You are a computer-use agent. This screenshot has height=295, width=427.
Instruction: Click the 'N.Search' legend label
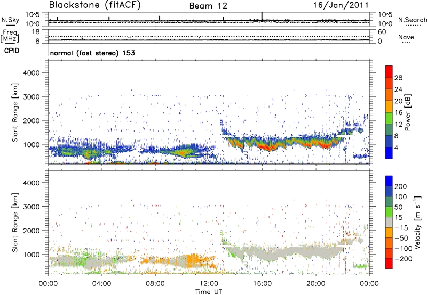pyautogui.click(x=413, y=20)
